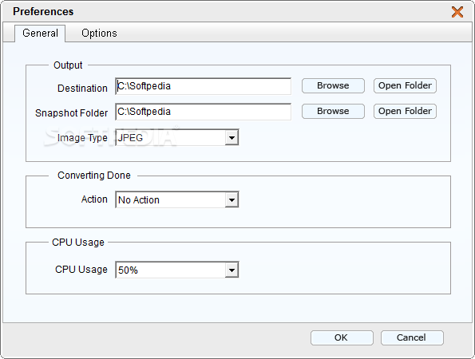The width and height of the screenshot is (475, 359).
Task: Focus the Snapshot Folder path field
Action: (203, 112)
